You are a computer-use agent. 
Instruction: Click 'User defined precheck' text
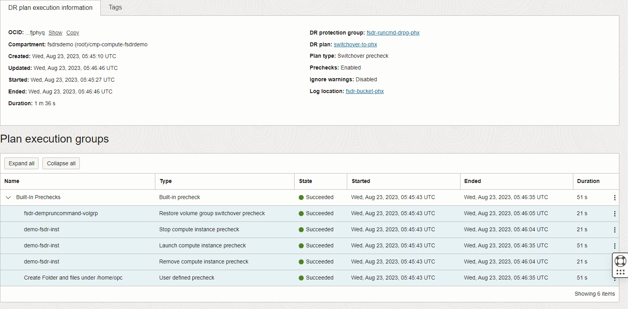pos(187,278)
